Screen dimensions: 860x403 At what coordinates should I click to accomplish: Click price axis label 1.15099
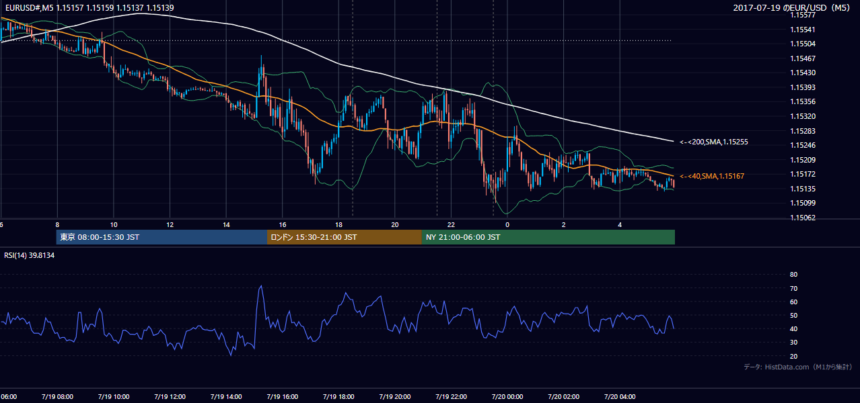coord(802,203)
